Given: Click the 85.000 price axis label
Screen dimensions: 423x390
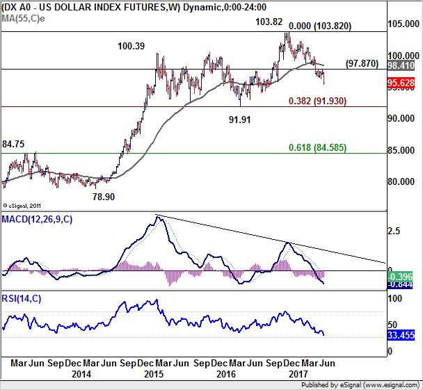Looking at the screenshot, I should coord(401,150).
